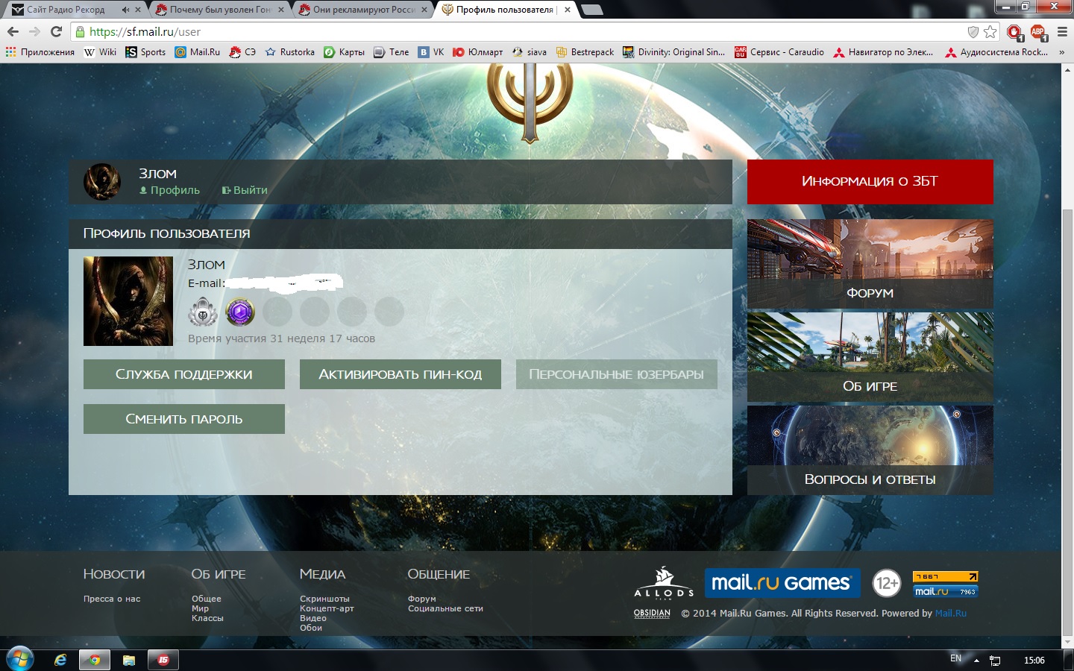Click the browser Forward arrow
The width and height of the screenshot is (1074, 671).
[x=34, y=31]
